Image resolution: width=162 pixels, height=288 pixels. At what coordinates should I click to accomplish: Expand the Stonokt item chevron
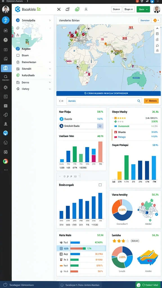click(x=50, y=69)
